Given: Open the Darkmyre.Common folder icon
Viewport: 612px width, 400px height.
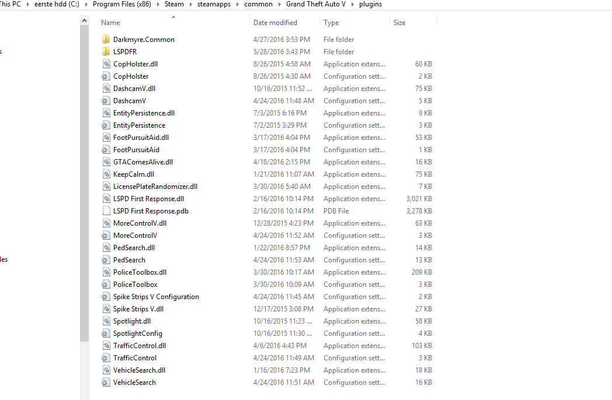Looking at the screenshot, I should pos(106,40).
